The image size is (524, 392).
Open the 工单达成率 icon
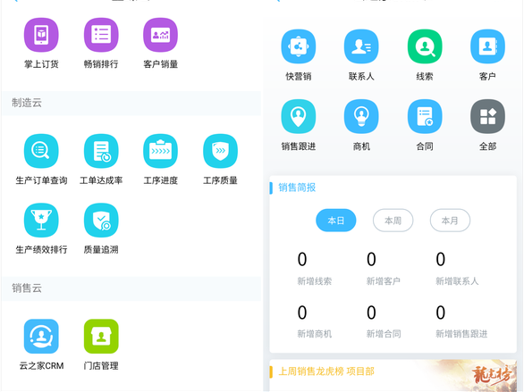pyautogui.click(x=101, y=151)
